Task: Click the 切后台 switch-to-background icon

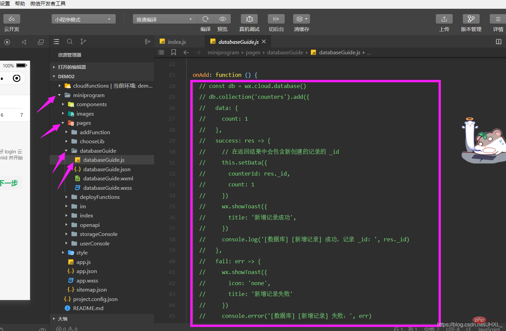Action: 276,19
